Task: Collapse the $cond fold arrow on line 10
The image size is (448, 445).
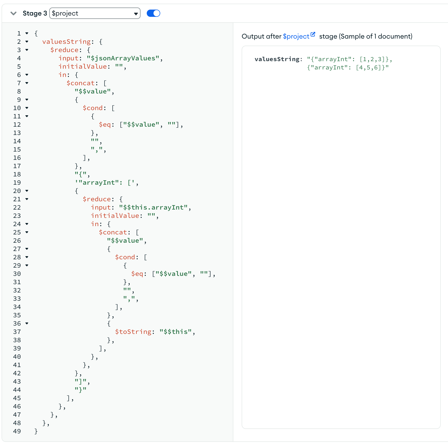Action: (27, 108)
